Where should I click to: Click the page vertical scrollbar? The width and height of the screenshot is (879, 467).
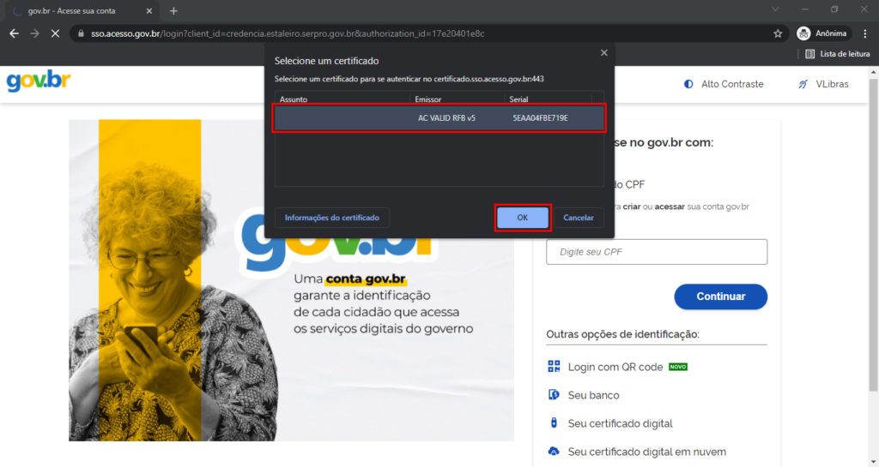tap(873, 235)
